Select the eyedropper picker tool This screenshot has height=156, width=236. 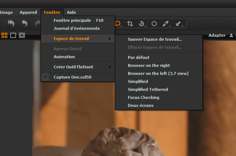coord(165,24)
